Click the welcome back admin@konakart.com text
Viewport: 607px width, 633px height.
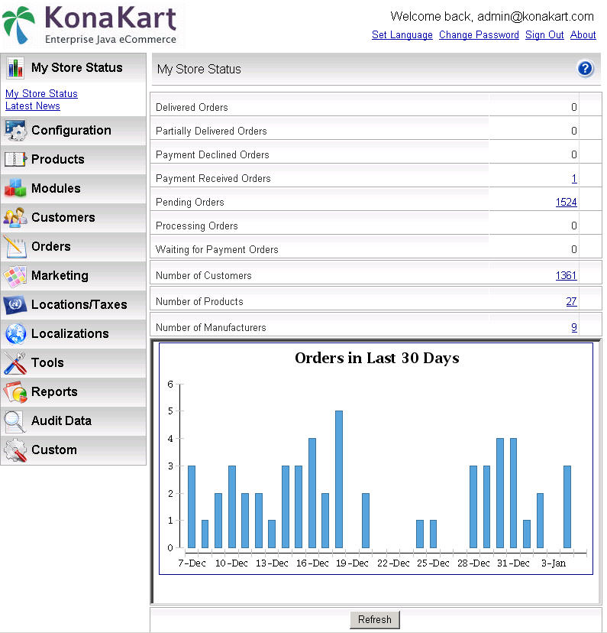click(x=492, y=17)
